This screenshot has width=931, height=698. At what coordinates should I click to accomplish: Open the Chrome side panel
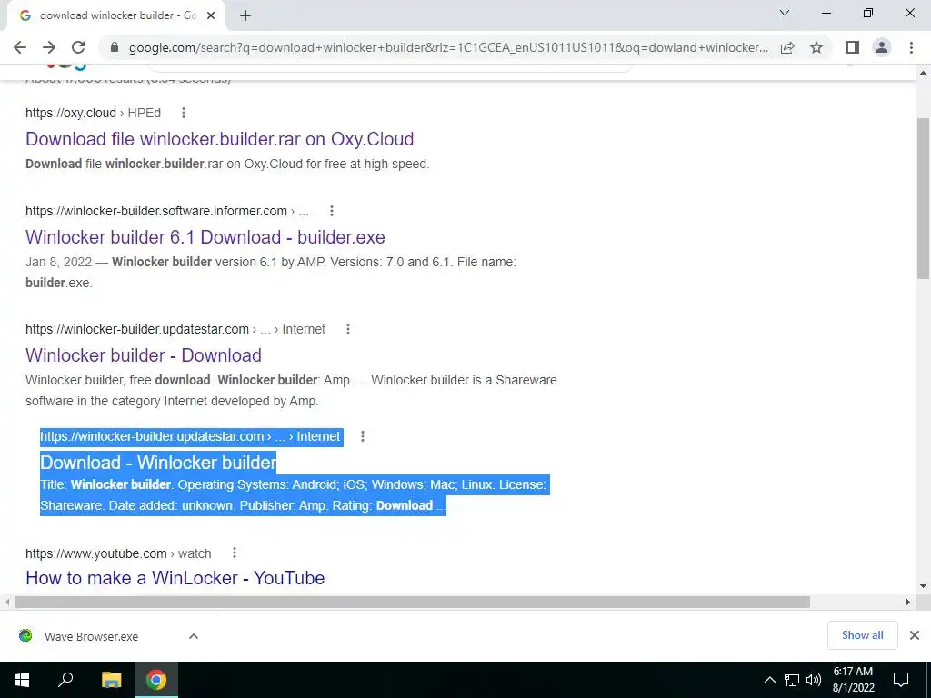tap(853, 47)
